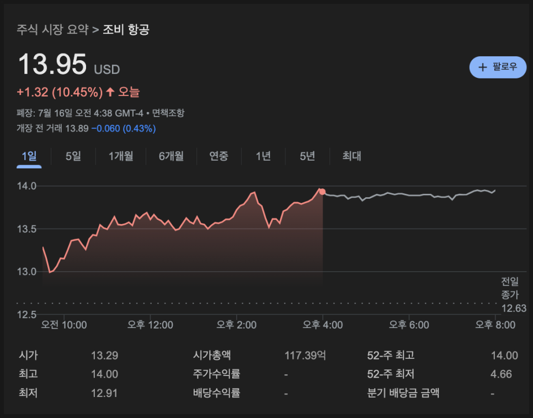Click the 13.95 USD current price
The height and width of the screenshot is (418, 533).
(x=52, y=64)
